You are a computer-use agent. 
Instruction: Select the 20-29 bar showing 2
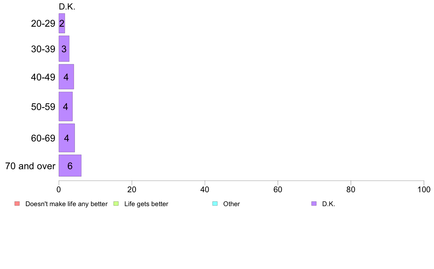[x=62, y=23]
